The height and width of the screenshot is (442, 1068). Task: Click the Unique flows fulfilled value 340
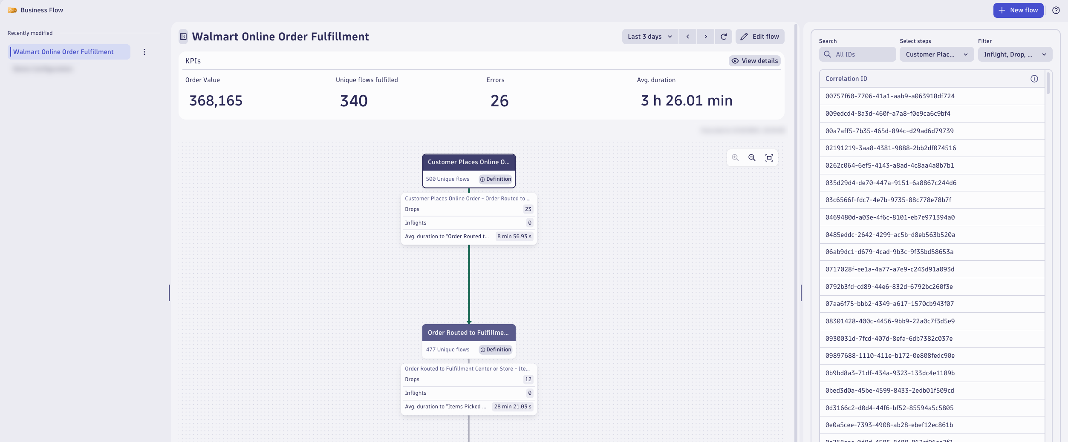(x=354, y=101)
